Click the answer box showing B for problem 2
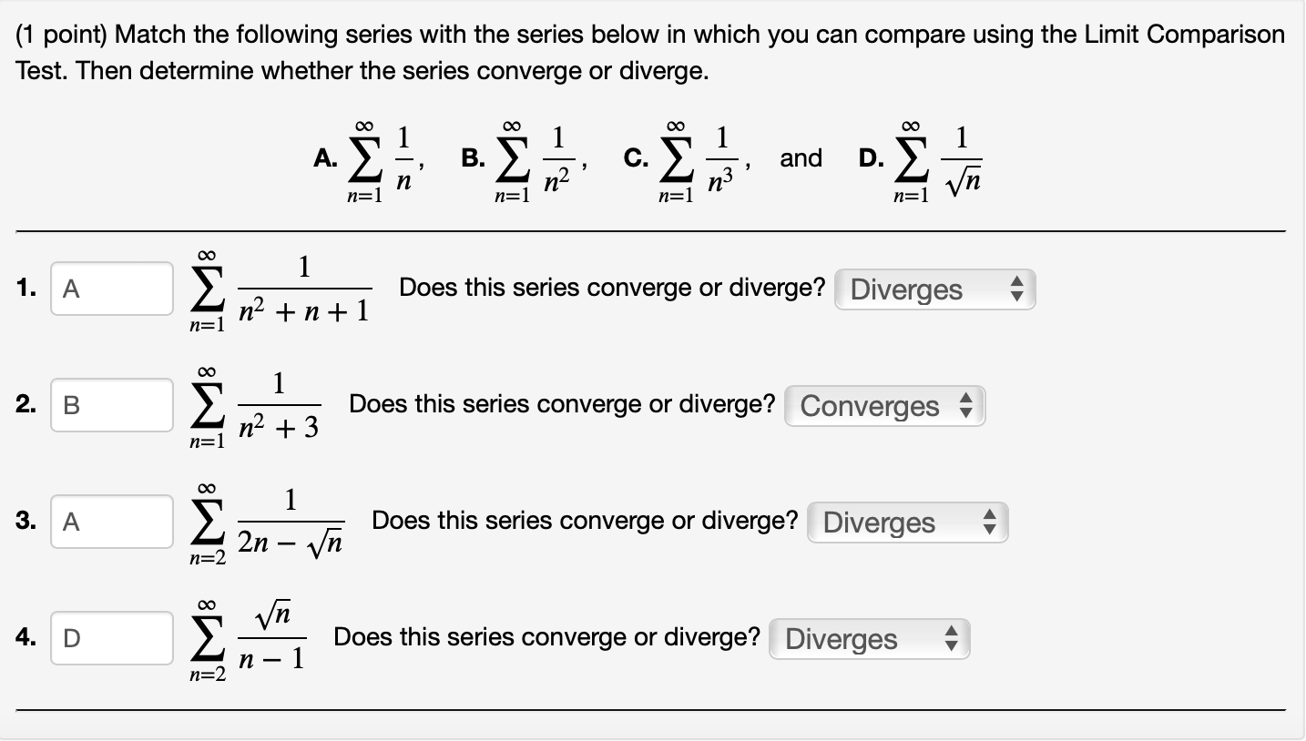The height and width of the screenshot is (741, 1306). (111, 405)
